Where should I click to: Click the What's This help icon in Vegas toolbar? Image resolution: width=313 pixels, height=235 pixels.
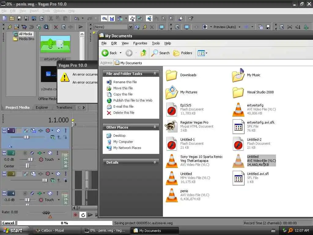pyautogui.click(x=191, y=19)
